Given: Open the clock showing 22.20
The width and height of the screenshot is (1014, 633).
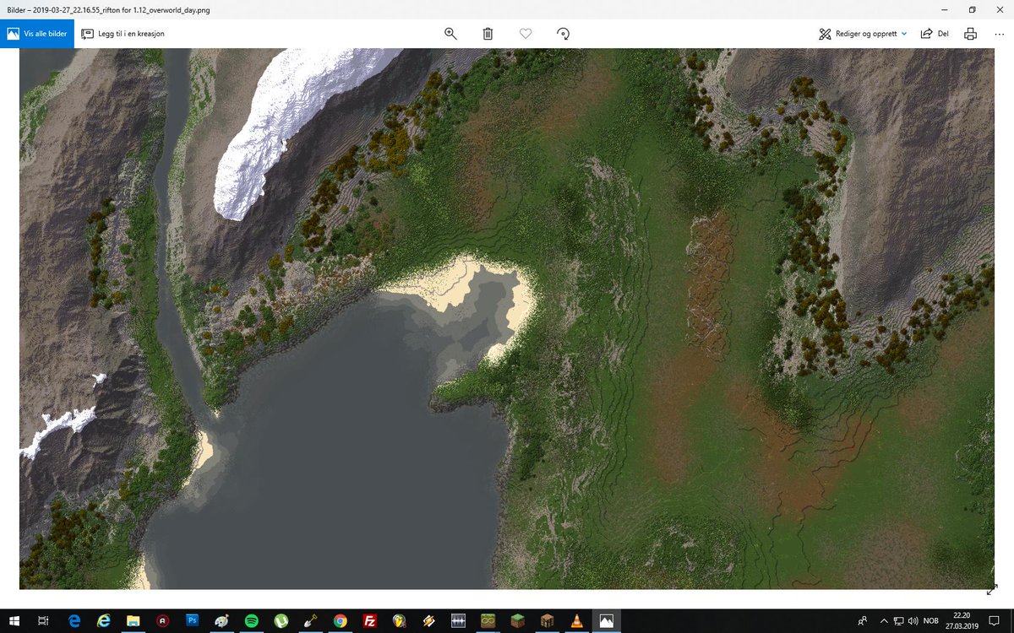Looking at the screenshot, I should pyautogui.click(x=962, y=620).
